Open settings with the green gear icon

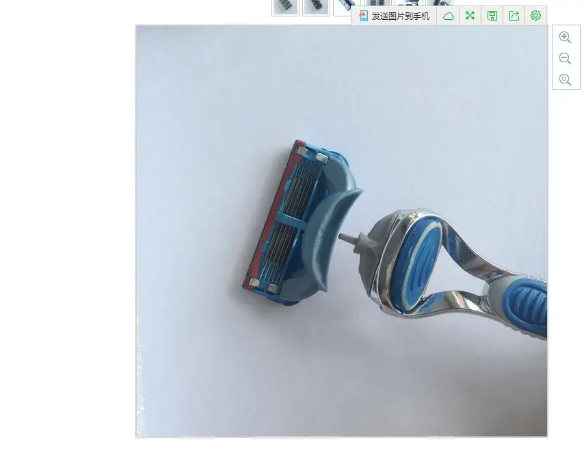[x=535, y=16]
